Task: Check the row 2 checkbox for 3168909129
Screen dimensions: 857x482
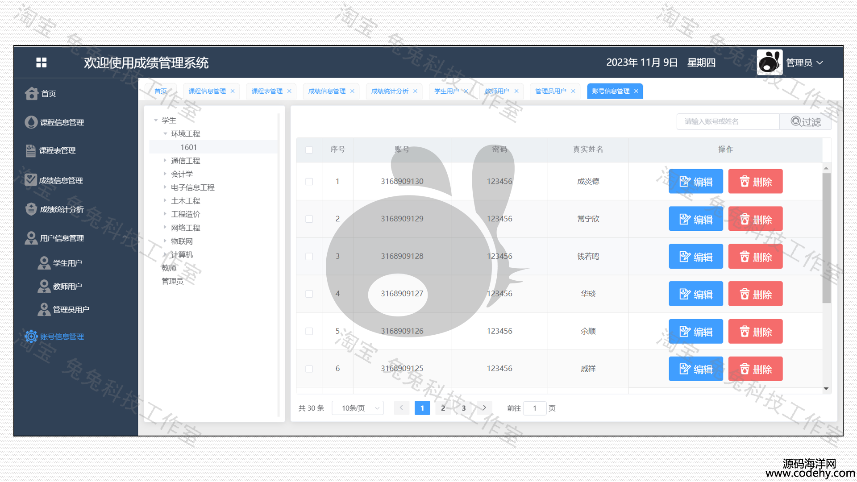Action: click(x=309, y=219)
